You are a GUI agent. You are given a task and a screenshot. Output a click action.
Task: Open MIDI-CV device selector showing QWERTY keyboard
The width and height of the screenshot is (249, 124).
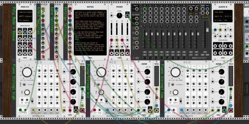click(25, 16)
